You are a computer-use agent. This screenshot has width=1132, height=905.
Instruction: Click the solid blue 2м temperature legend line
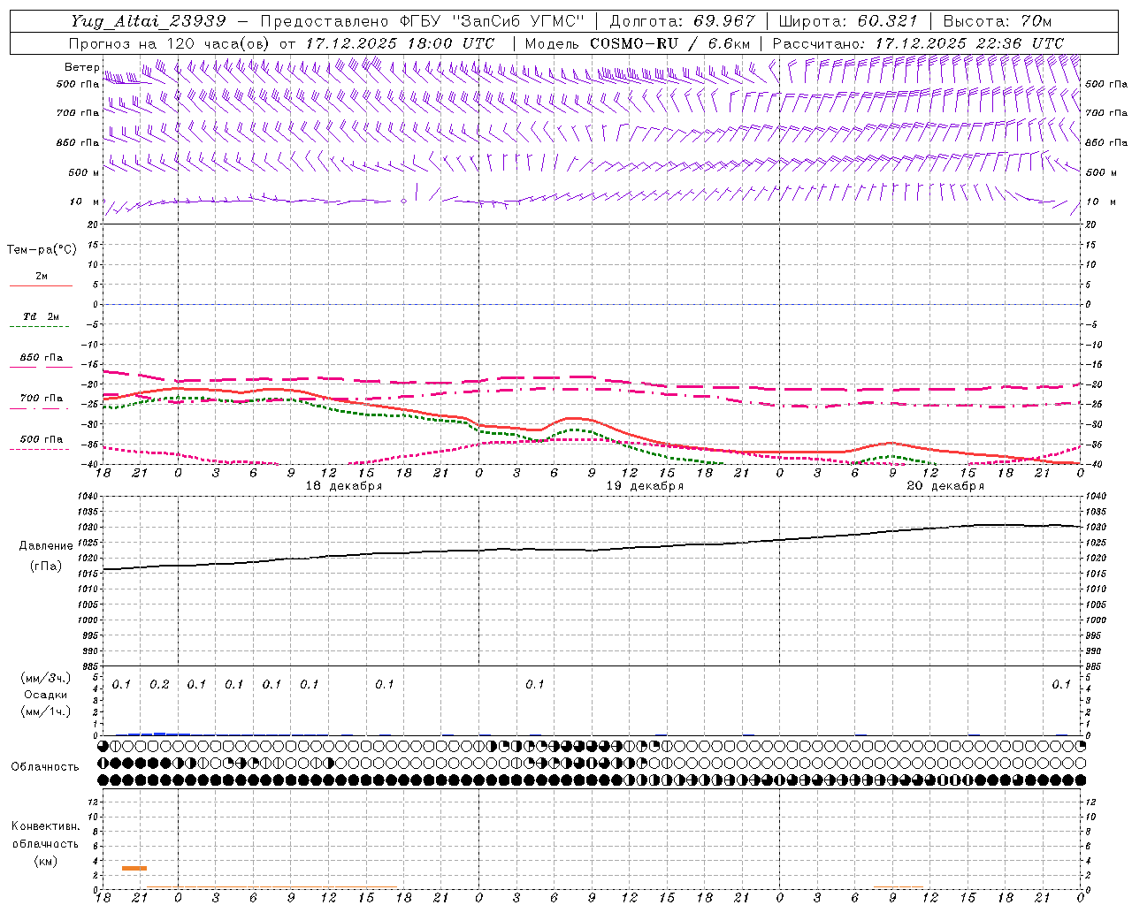[x=41, y=285]
